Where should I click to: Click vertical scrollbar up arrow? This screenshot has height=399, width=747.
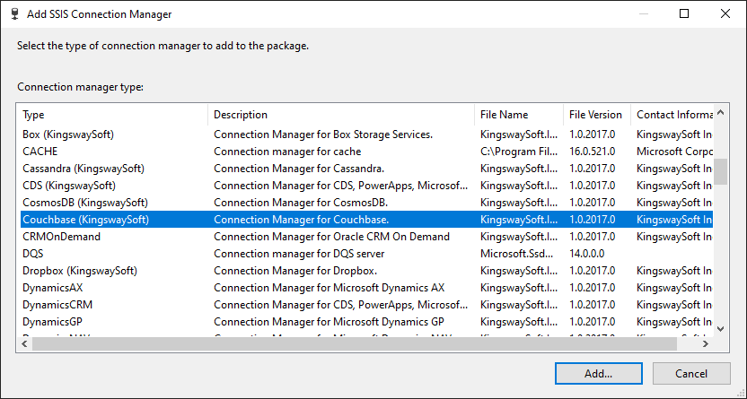click(720, 113)
